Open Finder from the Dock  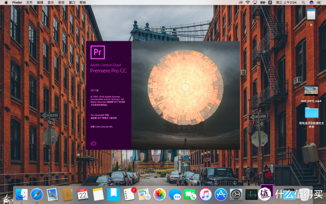pyautogui.click(x=22, y=195)
